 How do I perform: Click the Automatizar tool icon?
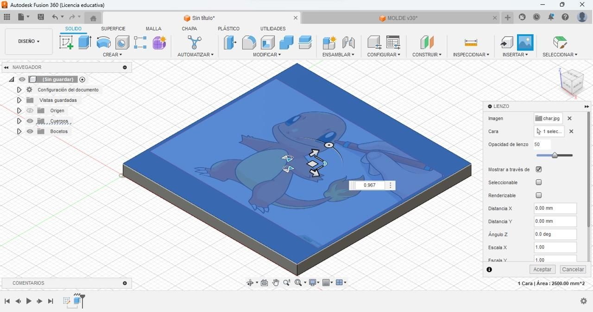click(195, 43)
